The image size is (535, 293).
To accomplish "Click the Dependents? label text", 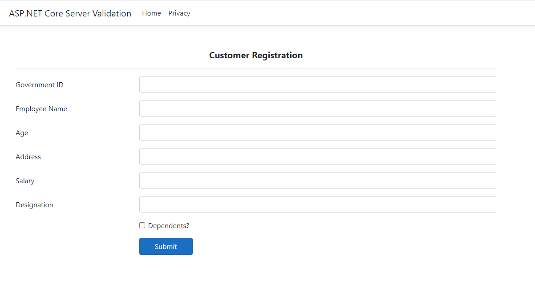I will (x=168, y=225).
